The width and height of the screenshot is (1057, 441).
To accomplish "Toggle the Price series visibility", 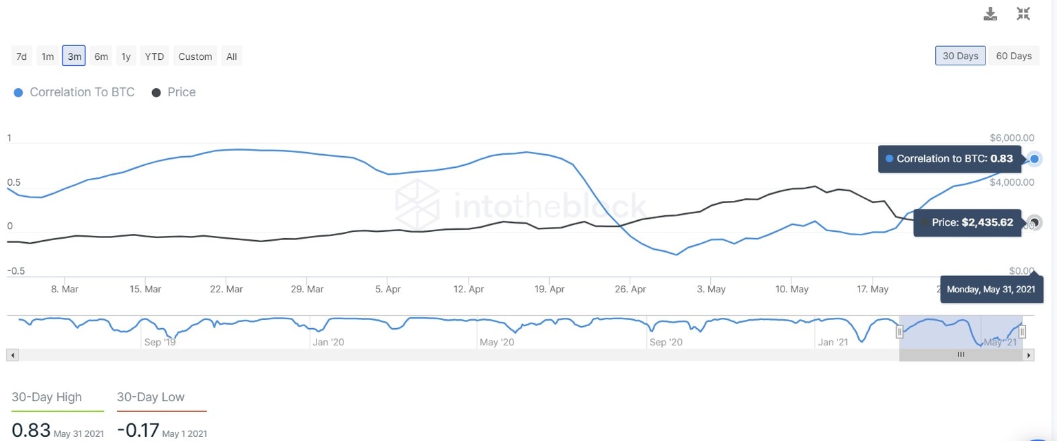I will [173, 92].
